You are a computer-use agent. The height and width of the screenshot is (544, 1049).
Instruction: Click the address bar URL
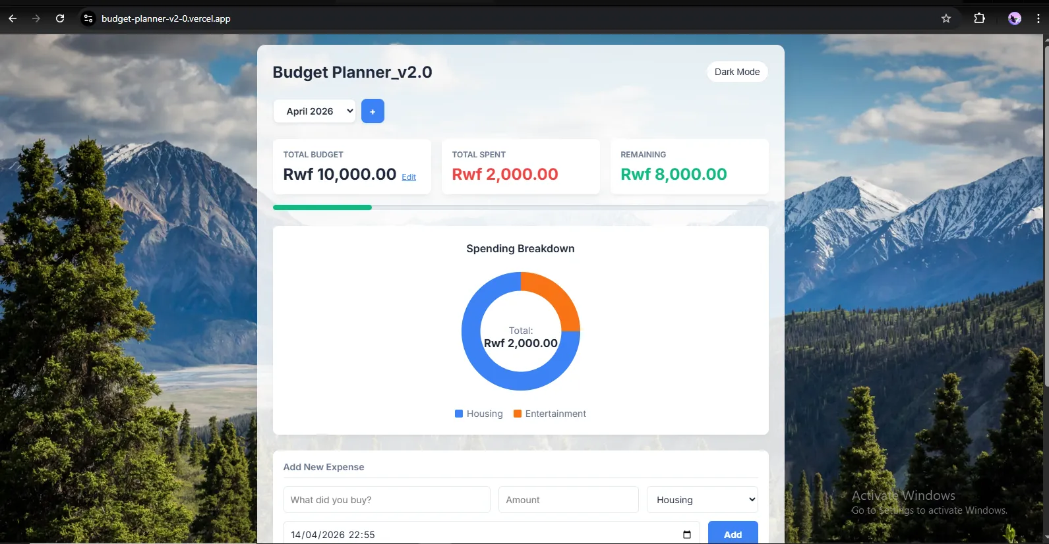[x=166, y=18]
